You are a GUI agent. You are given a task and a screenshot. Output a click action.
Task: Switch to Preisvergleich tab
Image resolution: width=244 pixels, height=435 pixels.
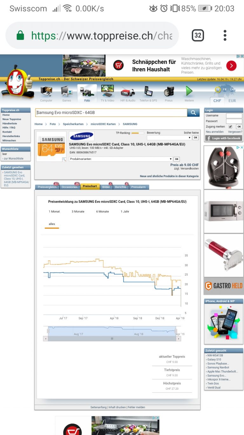tap(47, 187)
